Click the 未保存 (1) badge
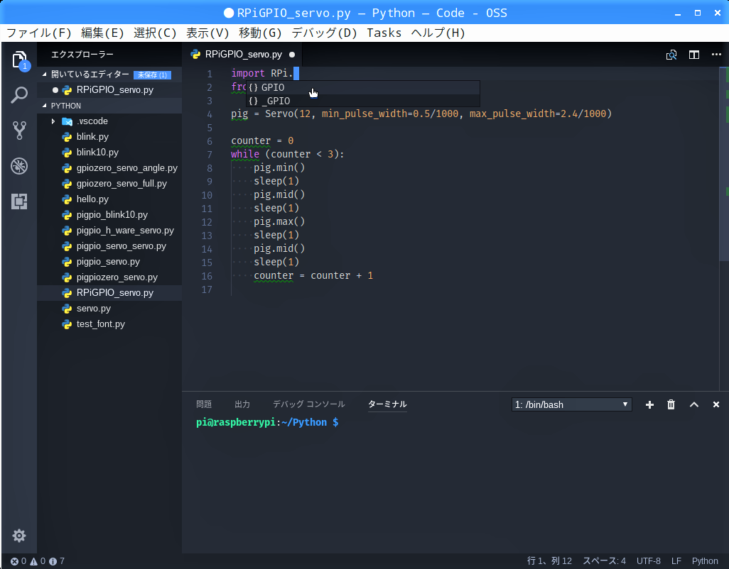 153,74
